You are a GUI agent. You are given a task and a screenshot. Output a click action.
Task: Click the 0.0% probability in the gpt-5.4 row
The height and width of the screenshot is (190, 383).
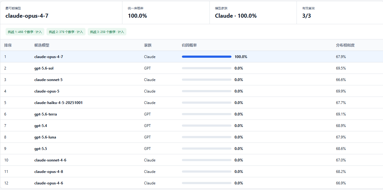(239, 126)
